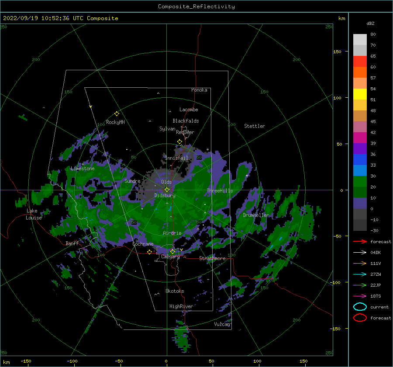Click the ThreeHills town label

(x=220, y=191)
